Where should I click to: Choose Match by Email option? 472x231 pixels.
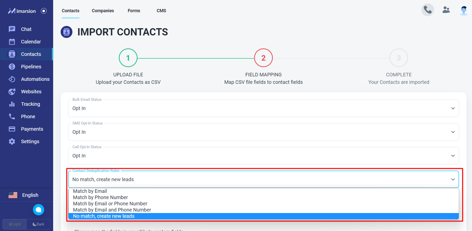click(x=263, y=191)
